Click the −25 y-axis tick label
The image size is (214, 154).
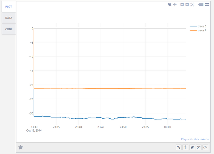point(31,99)
